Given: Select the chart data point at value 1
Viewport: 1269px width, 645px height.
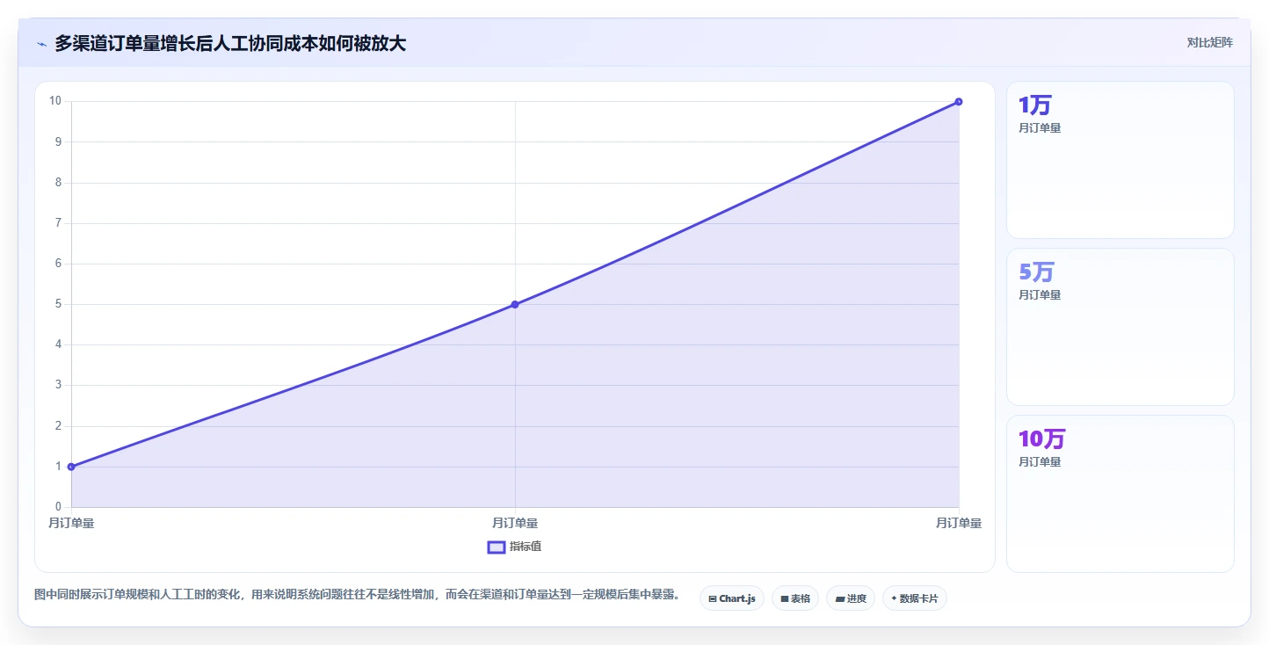Looking at the screenshot, I should pos(71,467).
